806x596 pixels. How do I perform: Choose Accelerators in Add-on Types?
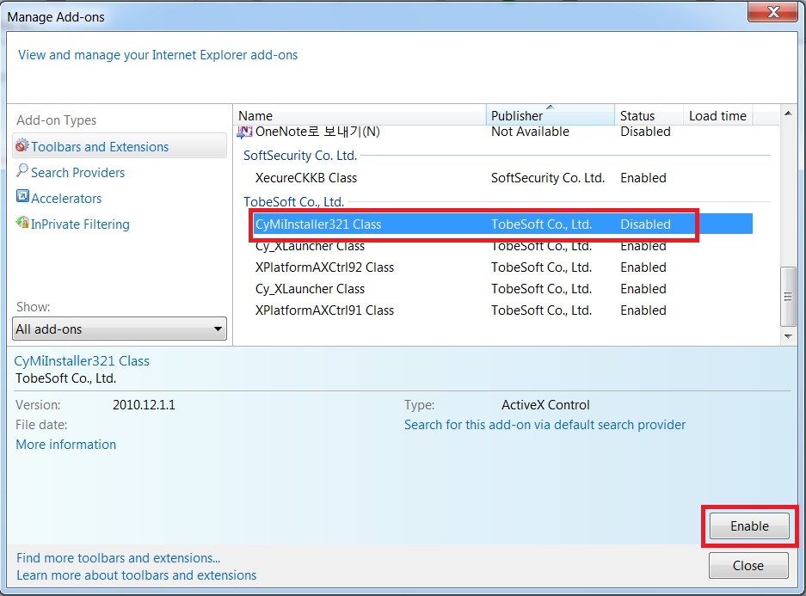66,199
